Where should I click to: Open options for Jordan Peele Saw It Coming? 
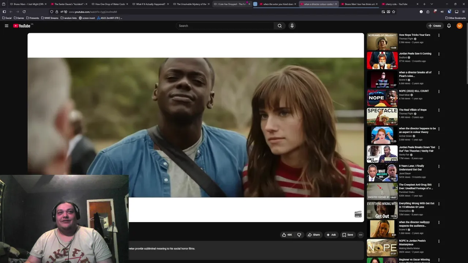tap(439, 54)
